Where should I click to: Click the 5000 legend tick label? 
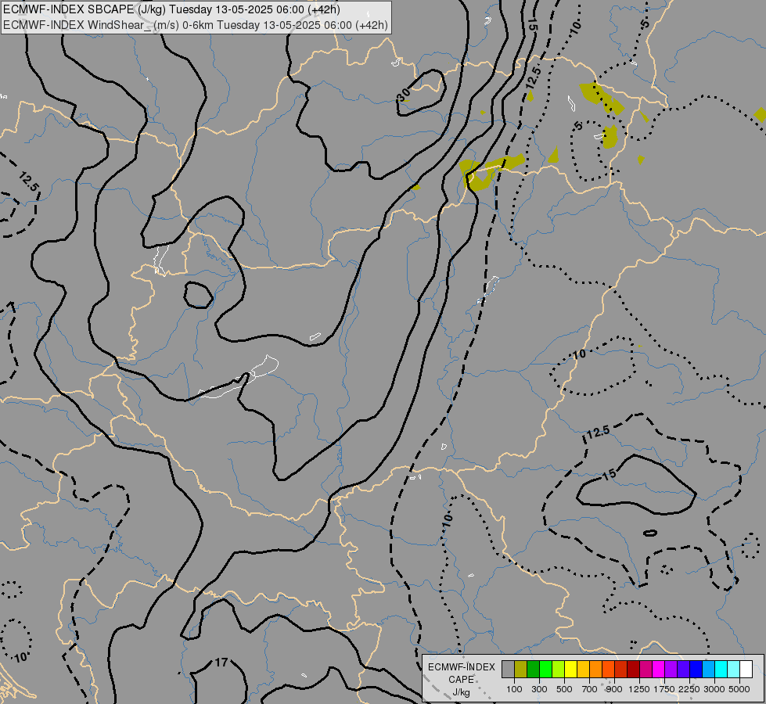tap(739, 689)
